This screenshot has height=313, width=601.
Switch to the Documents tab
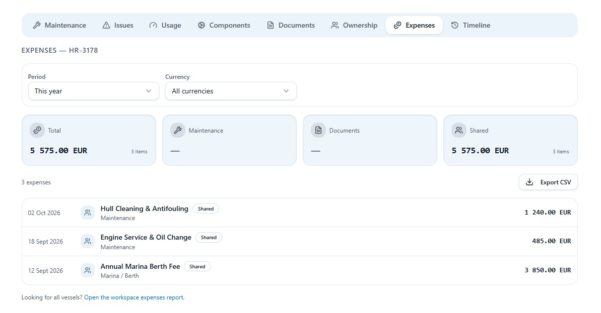pos(291,25)
